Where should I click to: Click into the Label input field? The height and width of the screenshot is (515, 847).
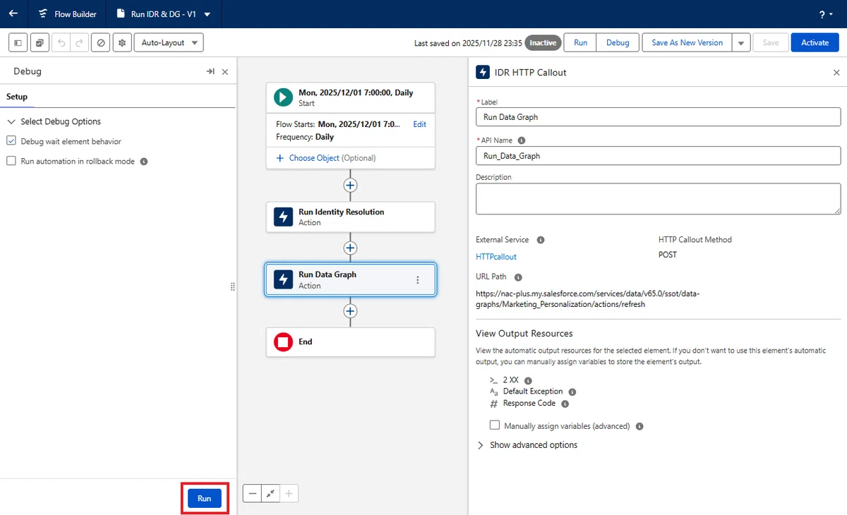pos(659,117)
